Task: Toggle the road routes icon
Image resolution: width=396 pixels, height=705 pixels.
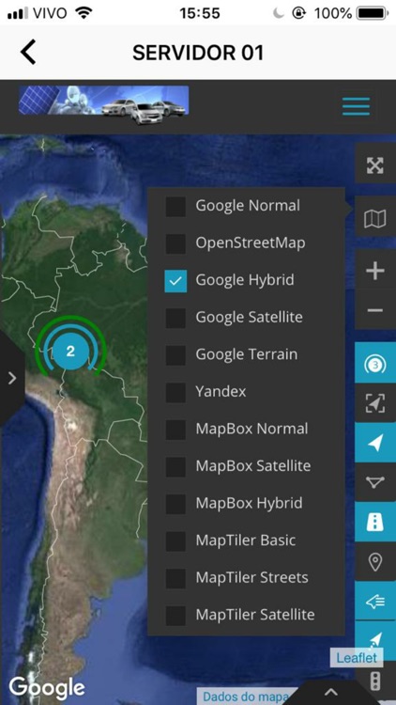Action: (x=375, y=523)
